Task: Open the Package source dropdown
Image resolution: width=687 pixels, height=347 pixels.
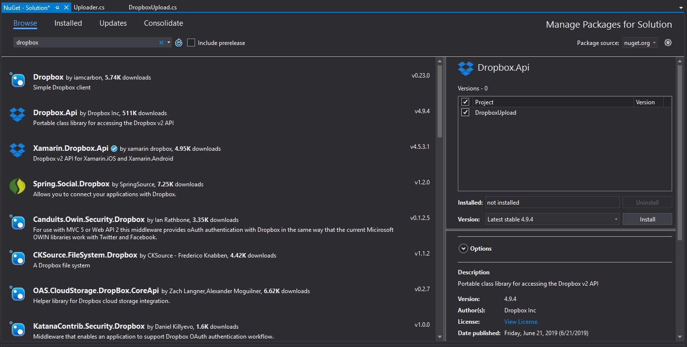Action: point(640,43)
